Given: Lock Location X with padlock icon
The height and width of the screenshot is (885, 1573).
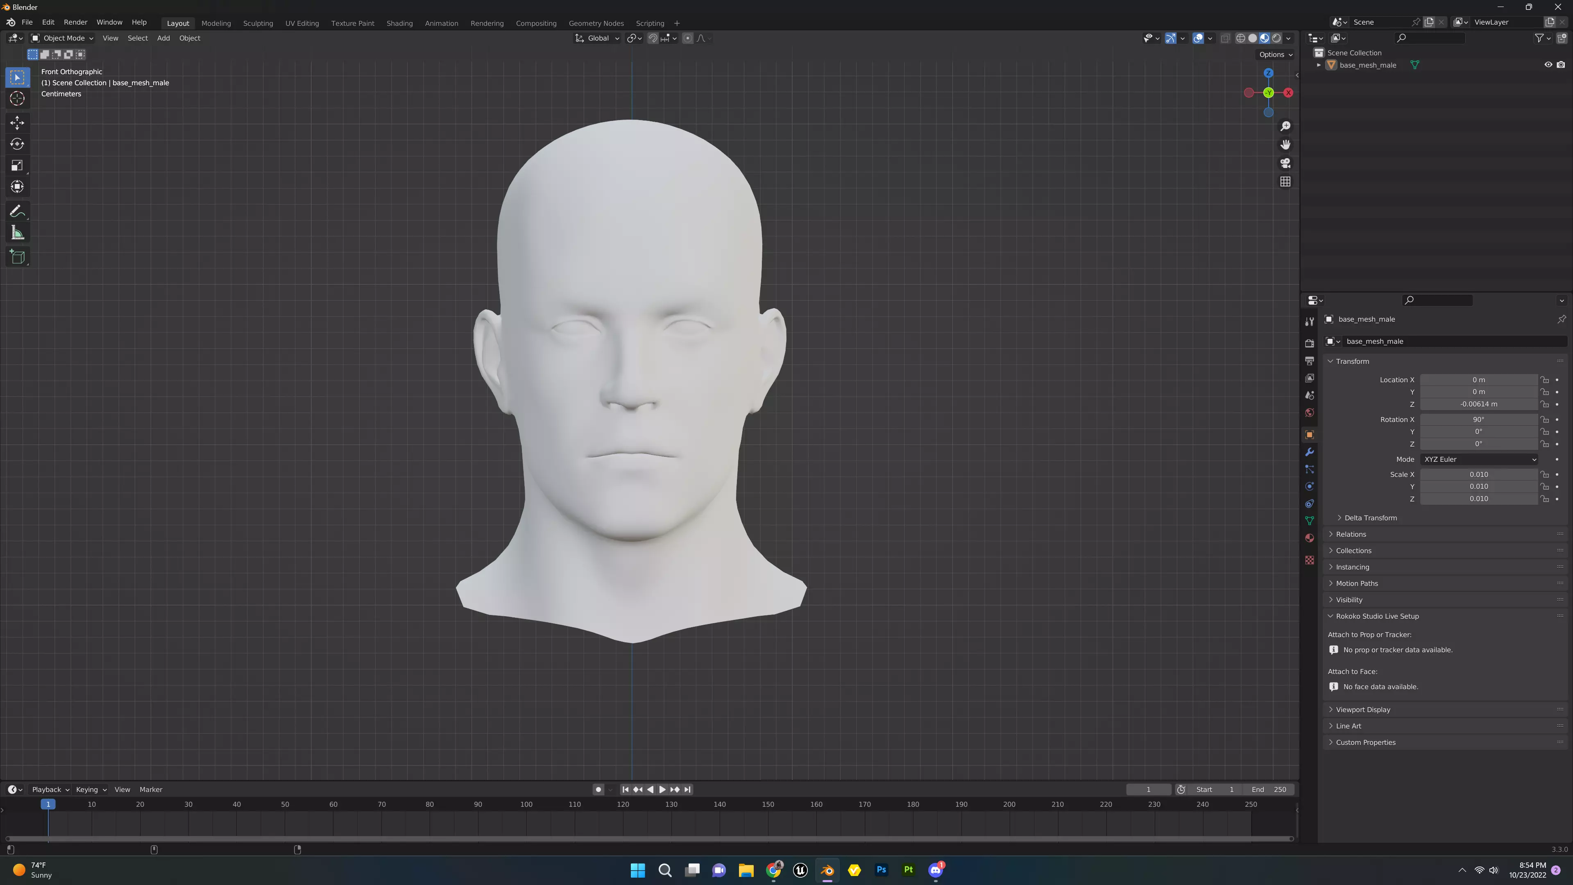Looking at the screenshot, I should 1544,380.
